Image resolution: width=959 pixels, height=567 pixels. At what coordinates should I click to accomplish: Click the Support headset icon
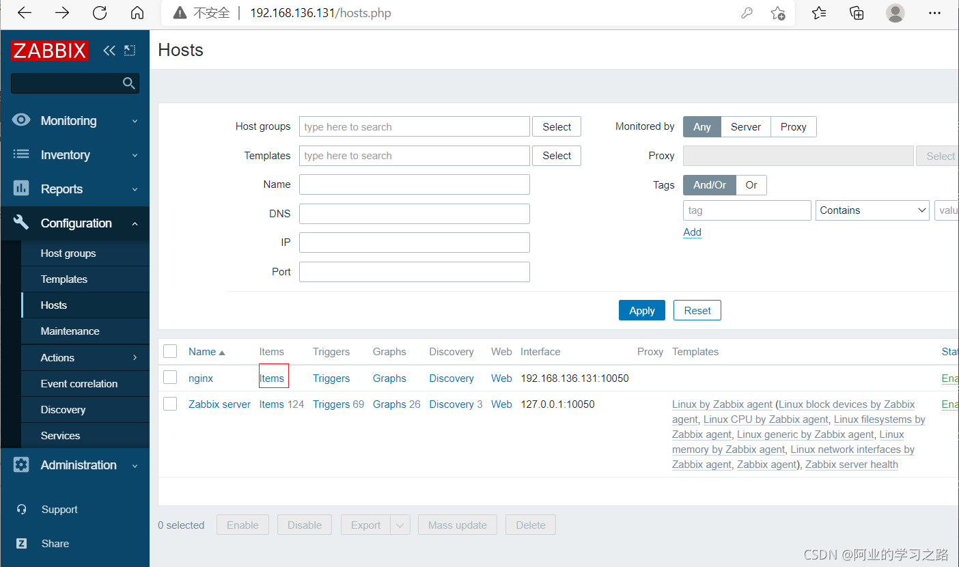(21, 510)
